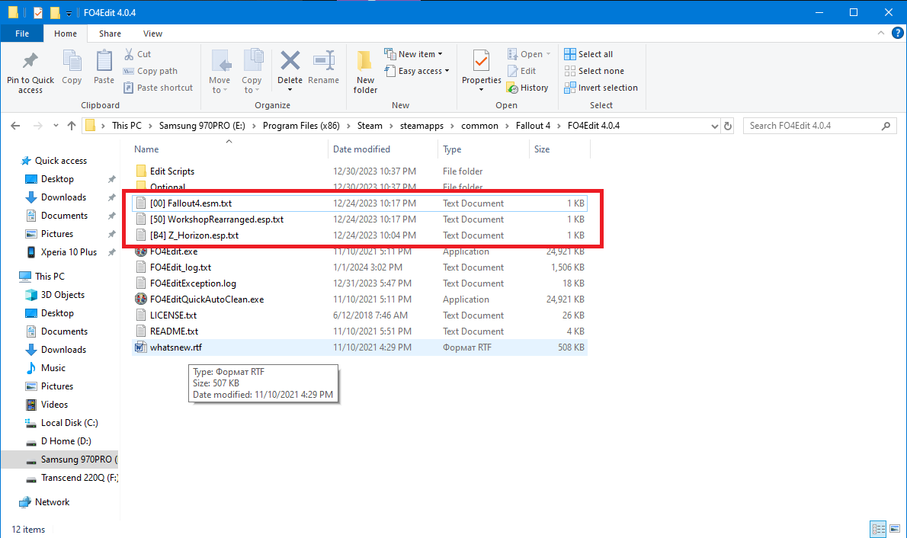
Task: Open Samsung 970PRO drive in sidebar
Action: 76,460
